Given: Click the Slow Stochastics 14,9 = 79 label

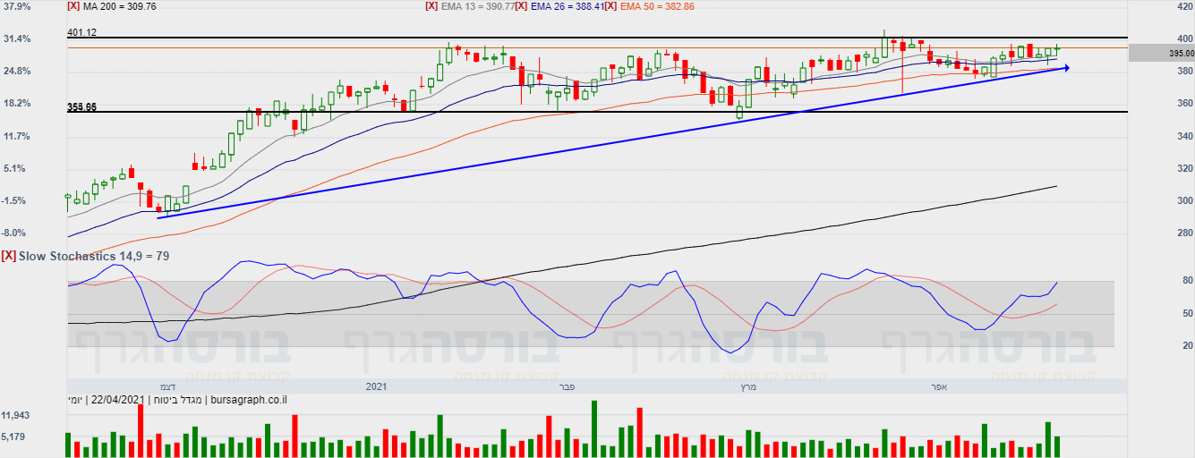Looking at the screenshot, I should point(94,256).
